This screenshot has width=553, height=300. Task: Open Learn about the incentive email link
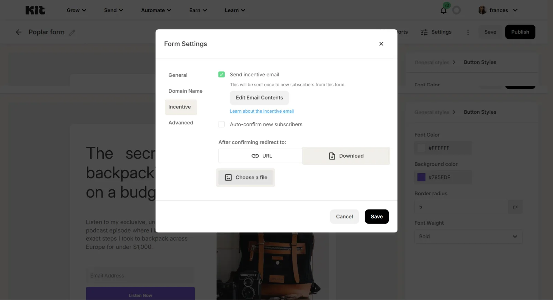click(x=262, y=111)
